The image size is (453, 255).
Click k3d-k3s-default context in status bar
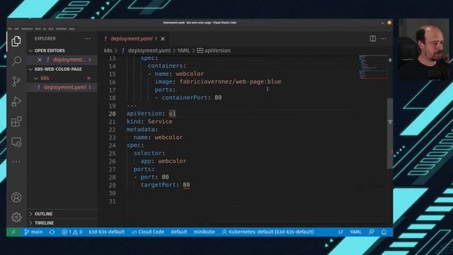coord(107,232)
